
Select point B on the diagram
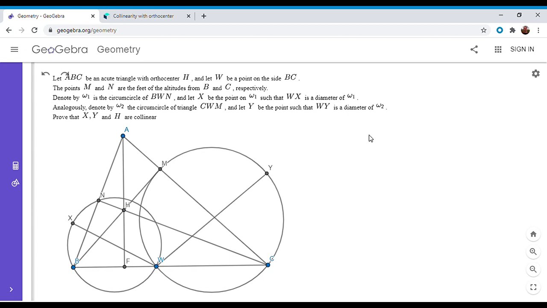74,267
